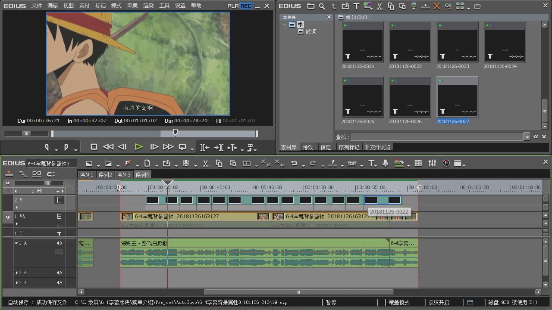Image resolution: width=552 pixels, height=310 pixels.
Task: Mute the 3 A audio track speaker
Action: 59,283
